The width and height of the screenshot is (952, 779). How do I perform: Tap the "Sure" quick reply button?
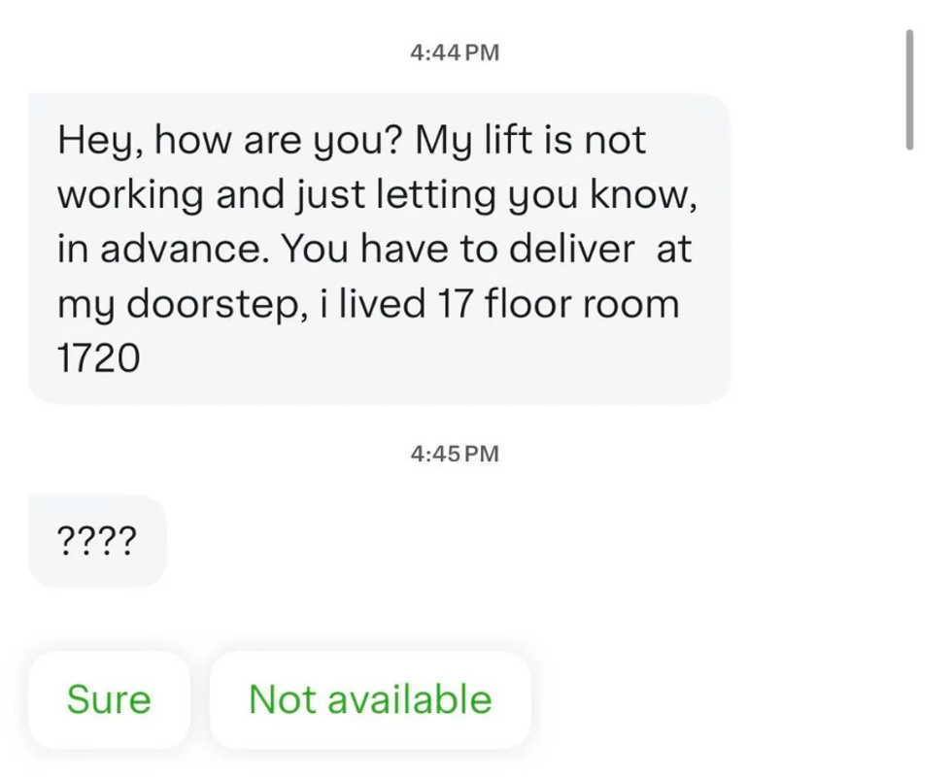pos(109,699)
